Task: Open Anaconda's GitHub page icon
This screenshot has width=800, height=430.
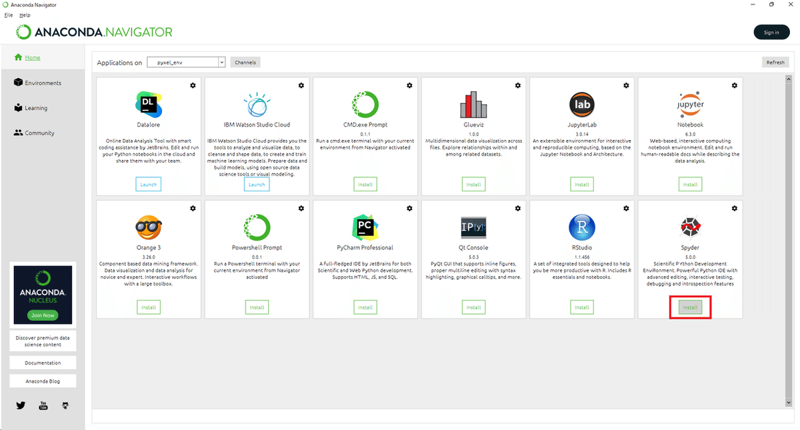Action: tap(65, 405)
